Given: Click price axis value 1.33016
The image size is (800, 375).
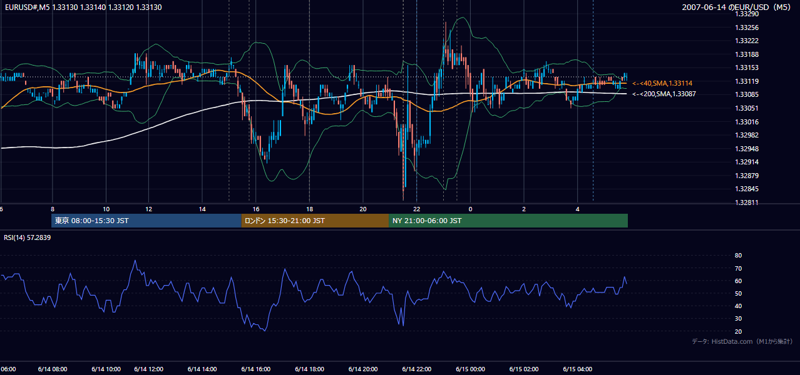Looking at the screenshot, I should click(x=747, y=122).
